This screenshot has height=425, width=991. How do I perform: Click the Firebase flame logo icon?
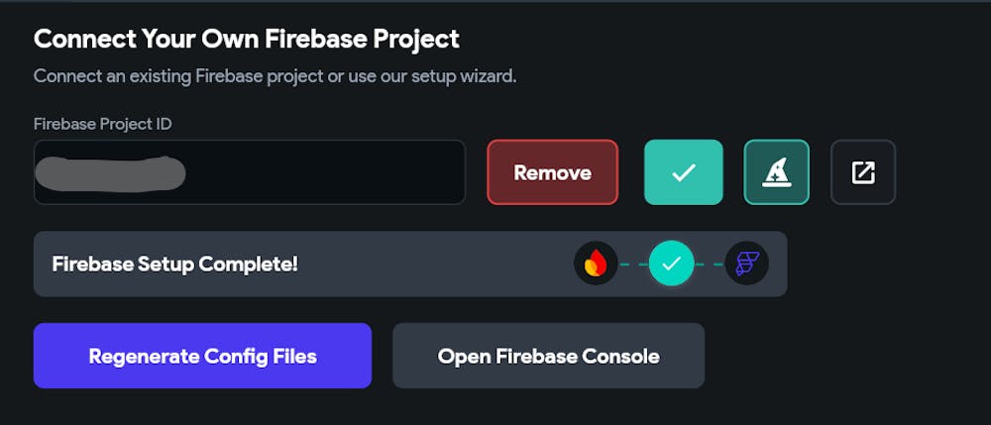(x=596, y=264)
